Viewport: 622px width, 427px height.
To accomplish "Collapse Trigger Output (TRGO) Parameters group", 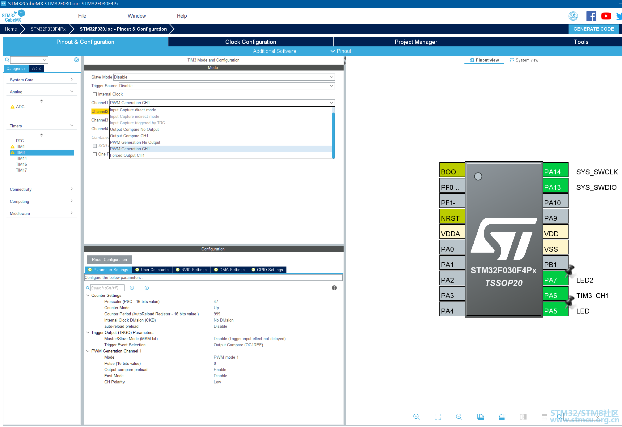I will click(88, 333).
